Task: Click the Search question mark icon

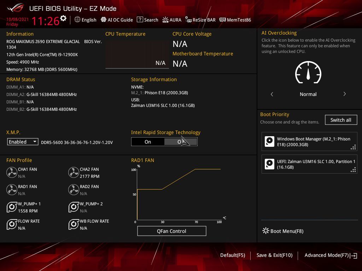Action: click(x=140, y=20)
